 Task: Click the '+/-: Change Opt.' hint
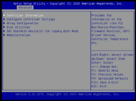(x=105, y=67)
